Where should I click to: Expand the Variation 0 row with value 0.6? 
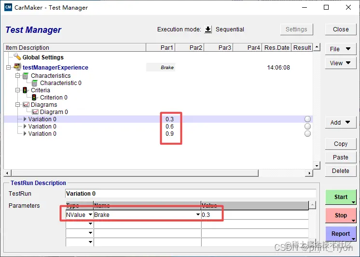[25, 126]
